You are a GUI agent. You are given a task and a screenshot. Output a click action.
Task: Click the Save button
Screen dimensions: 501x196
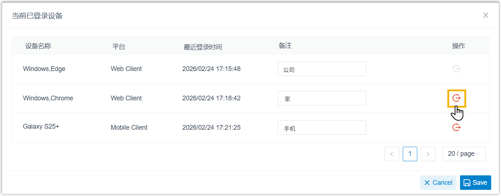coord(475,183)
